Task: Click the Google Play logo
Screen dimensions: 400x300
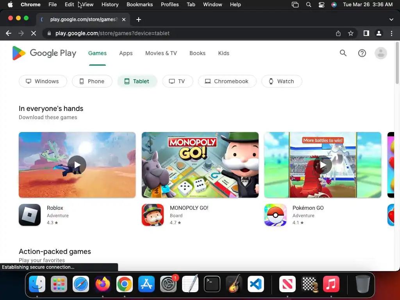Action: [44, 53]
